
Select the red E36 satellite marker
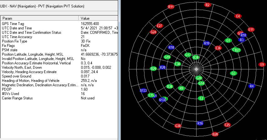coord(218,48)
